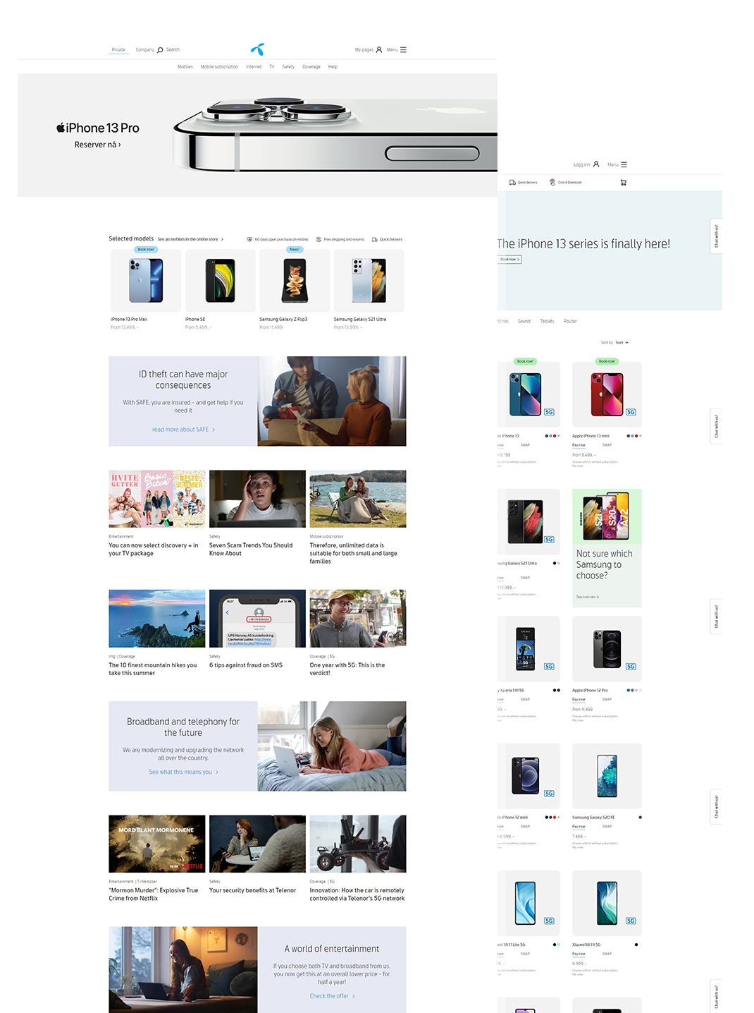This screenshot has width=754, height=1013.
Task: Select SWAP under Apple iPhone 13 mini
Action: [607, 445]
